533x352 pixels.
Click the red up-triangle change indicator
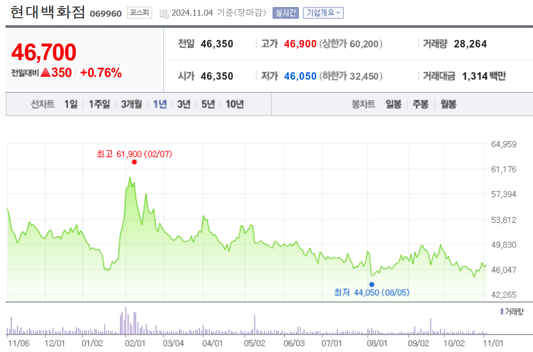(x=46, y=72)
